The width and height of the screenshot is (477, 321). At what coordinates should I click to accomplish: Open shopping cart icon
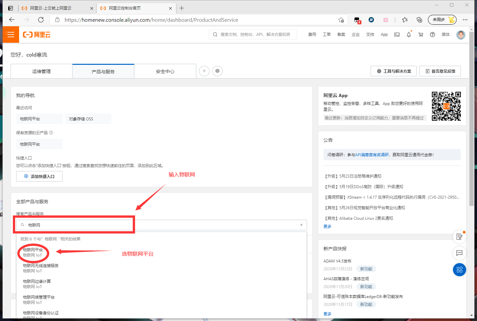(421, 35)
